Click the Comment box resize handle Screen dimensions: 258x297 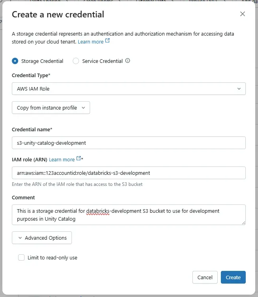pos(243,223)
